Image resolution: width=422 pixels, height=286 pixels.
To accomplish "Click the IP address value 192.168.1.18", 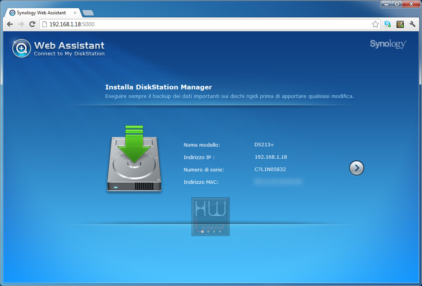I will tap(271, 157).
